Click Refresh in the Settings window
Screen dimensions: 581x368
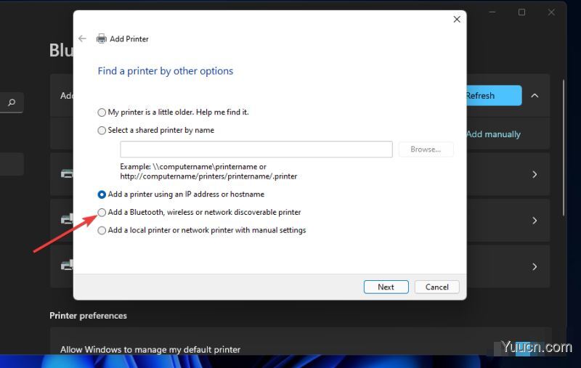point(494,96)
